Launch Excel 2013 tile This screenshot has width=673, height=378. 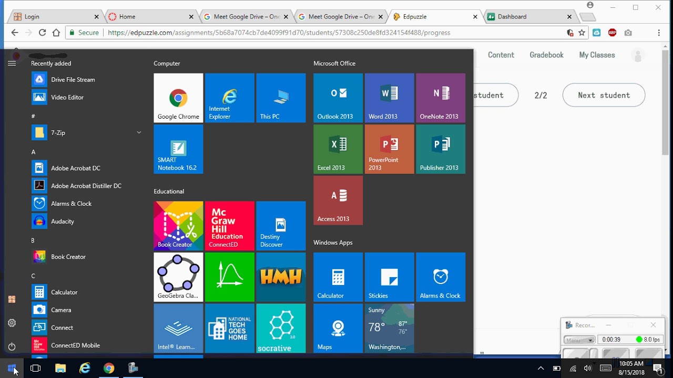point(338,149)
